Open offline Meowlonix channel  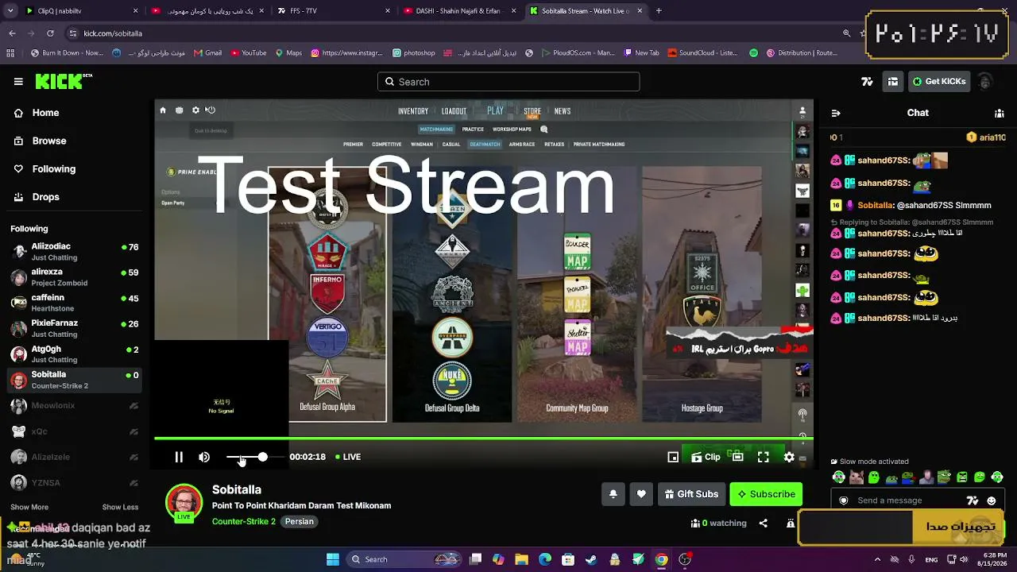[75, 406]
